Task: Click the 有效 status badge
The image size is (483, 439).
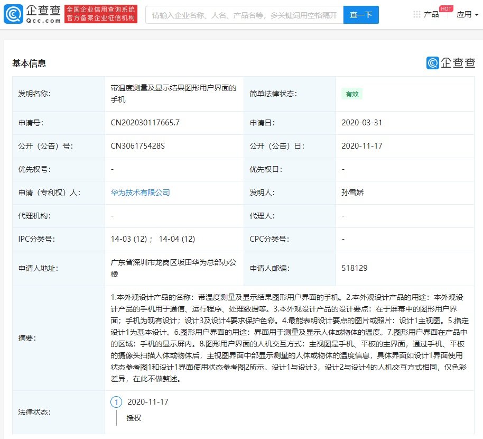Action: click(352, 94)
